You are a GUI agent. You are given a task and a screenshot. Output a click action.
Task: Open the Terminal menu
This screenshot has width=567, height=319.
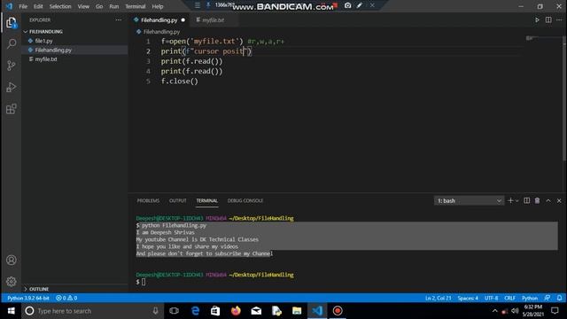coord(136,6)
